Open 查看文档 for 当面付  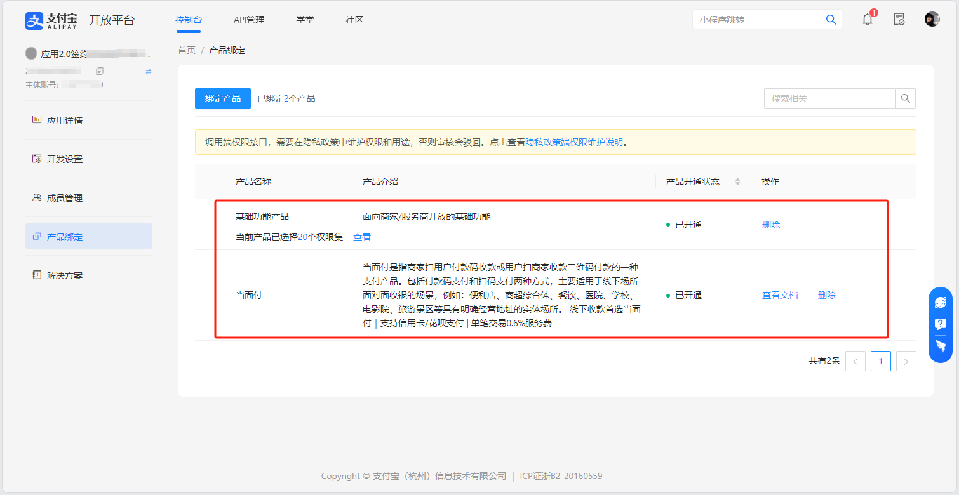coord(780,294)
